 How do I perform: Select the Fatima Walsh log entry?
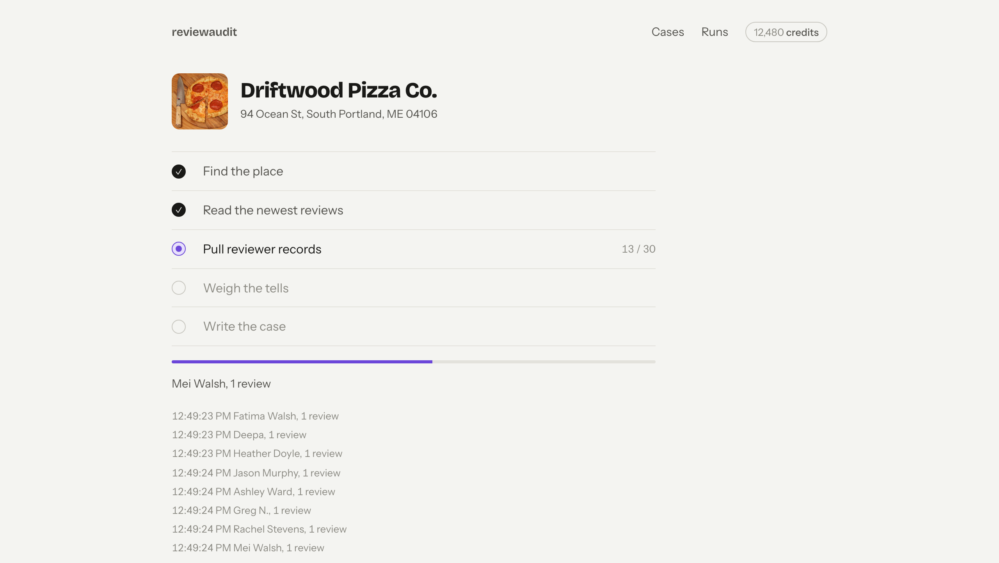point(255,416)
